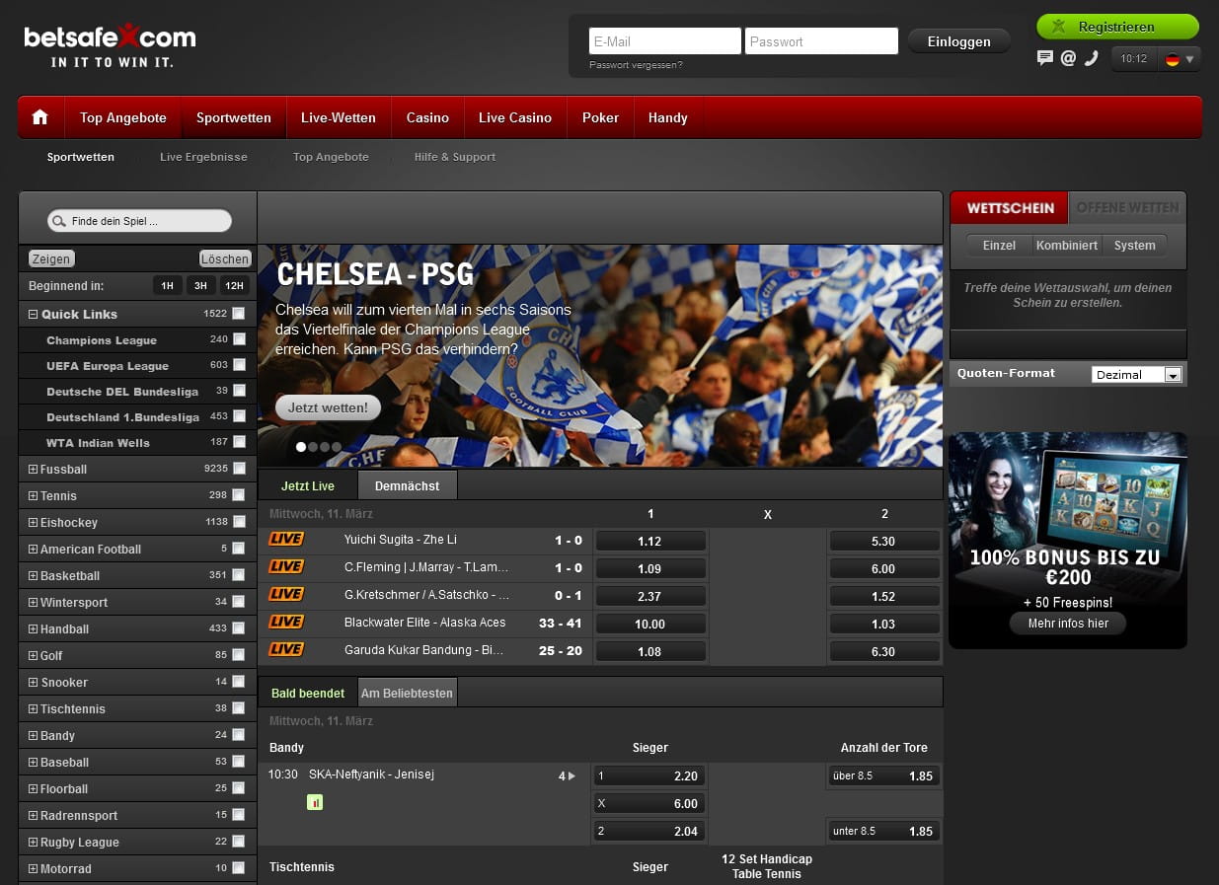Tick the Deutsche DEL Bundesliga checkbox

tap(238, 391)
